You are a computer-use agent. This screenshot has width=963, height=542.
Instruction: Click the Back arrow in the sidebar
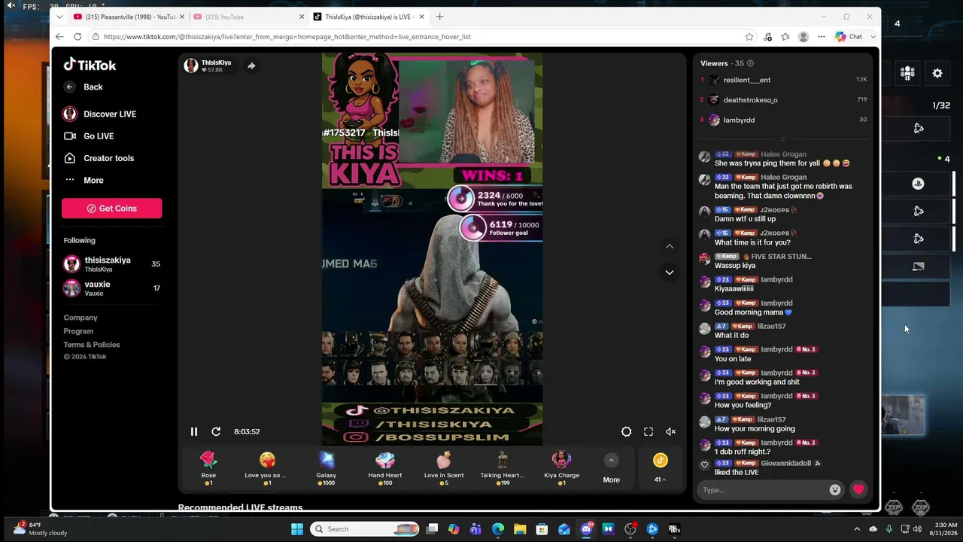(x=69, y=87)
